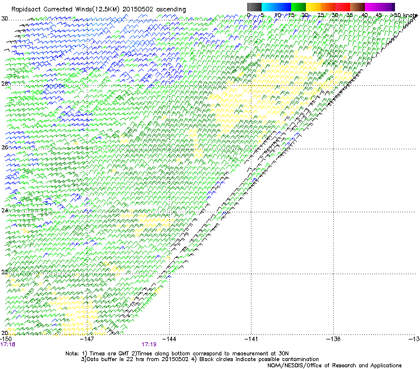Click the latitude label '26'
The width and height of the screenshot is (420, 369).
(5, 147)
